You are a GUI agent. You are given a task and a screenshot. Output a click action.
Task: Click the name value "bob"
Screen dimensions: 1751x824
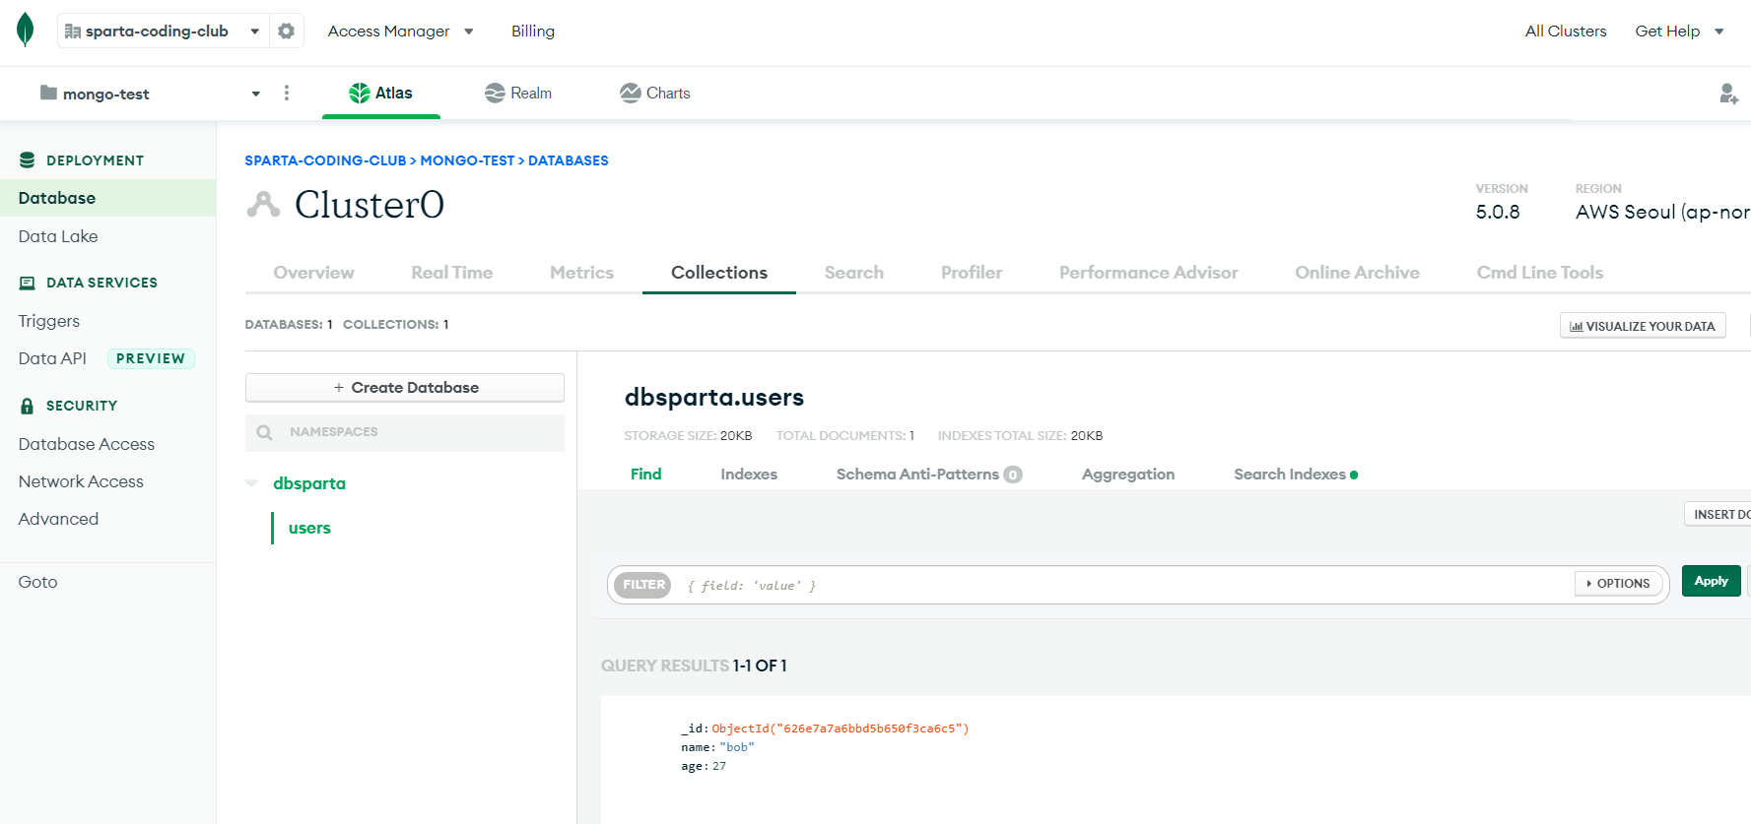737,747
